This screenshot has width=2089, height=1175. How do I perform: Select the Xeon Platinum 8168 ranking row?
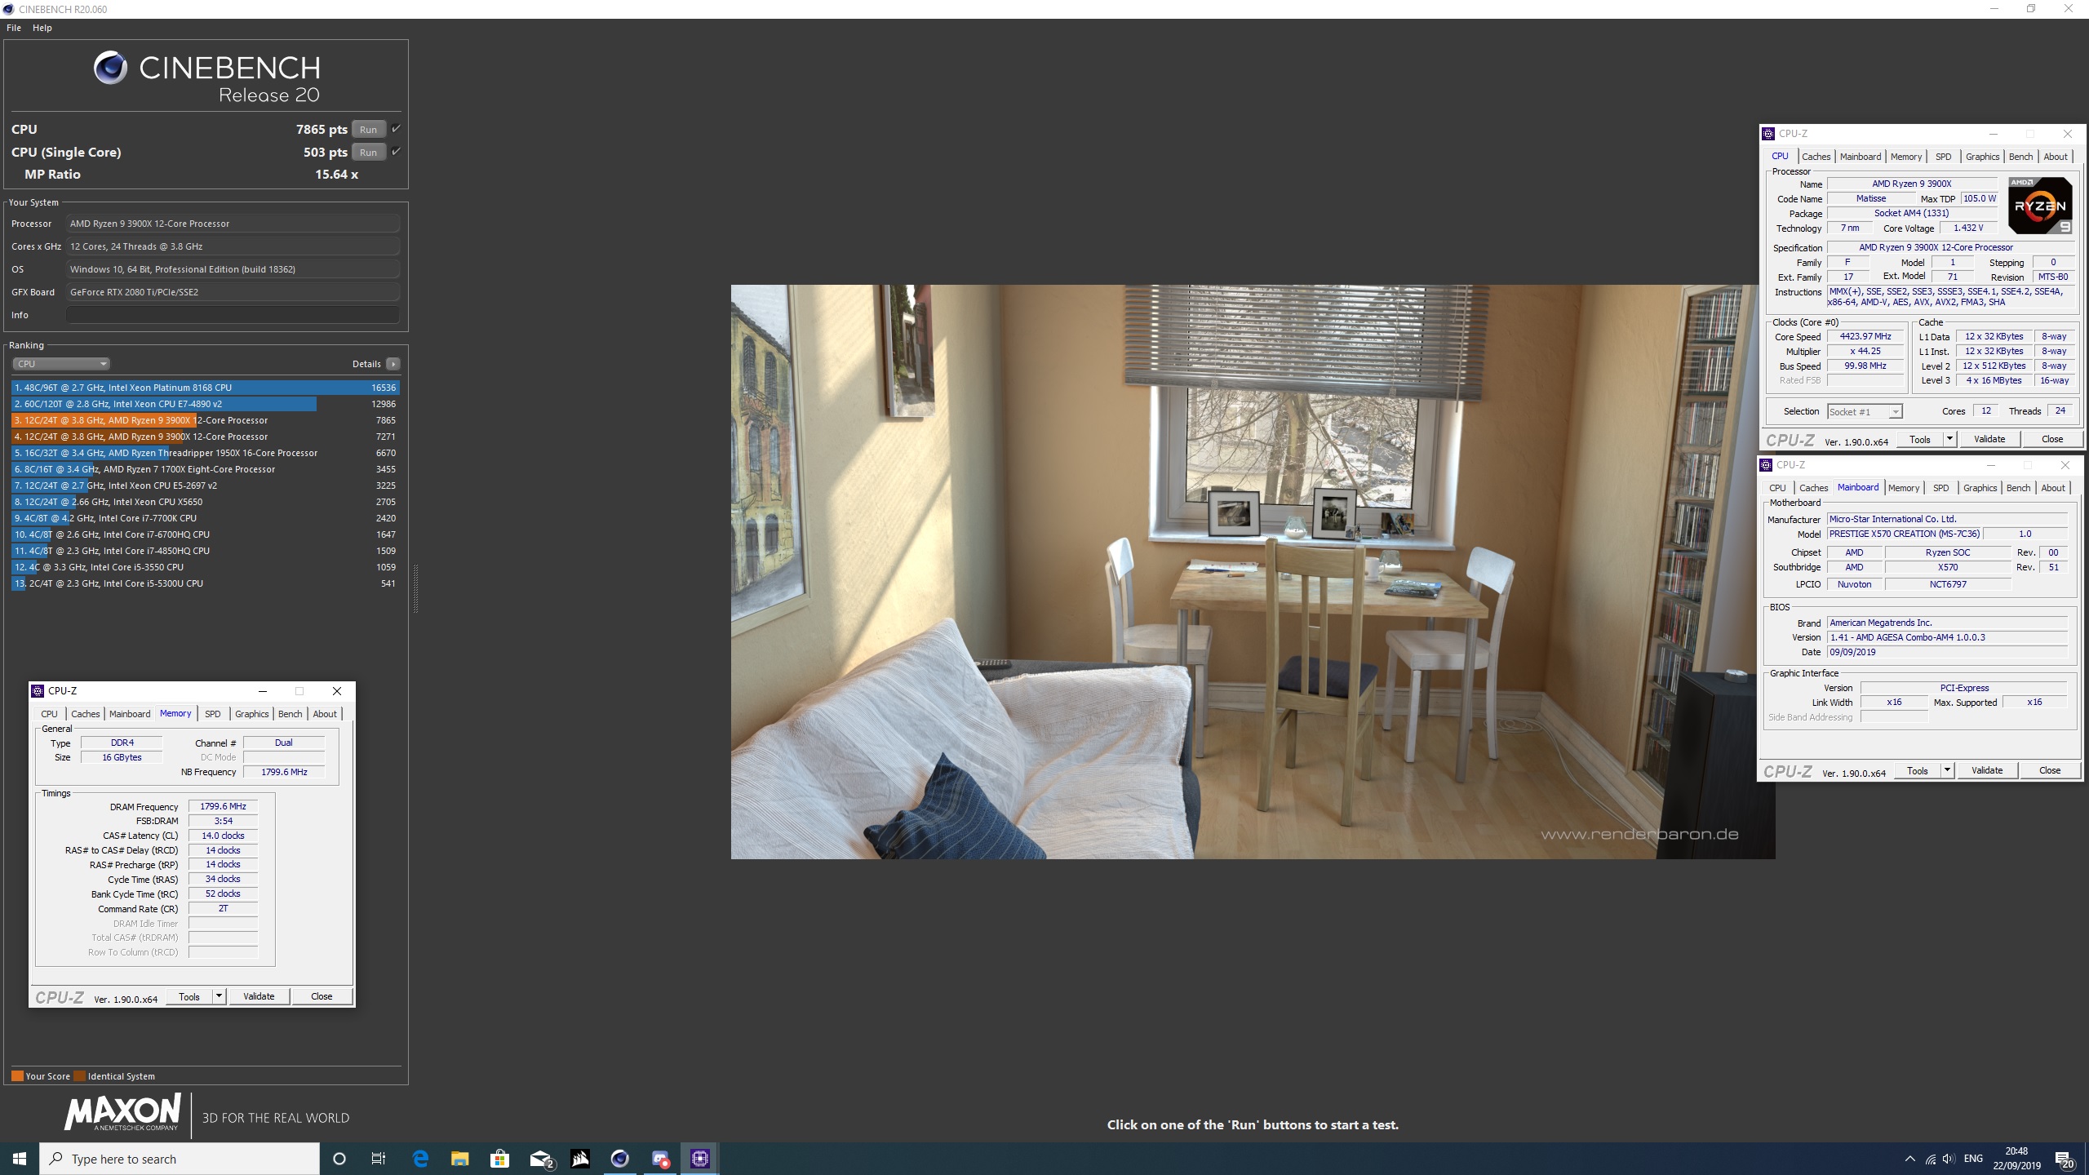point(206,388)
